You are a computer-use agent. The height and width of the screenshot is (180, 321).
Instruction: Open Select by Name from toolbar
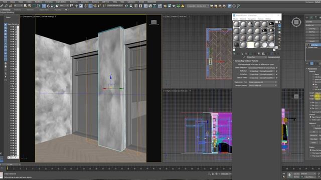click(x=30, y=6)
